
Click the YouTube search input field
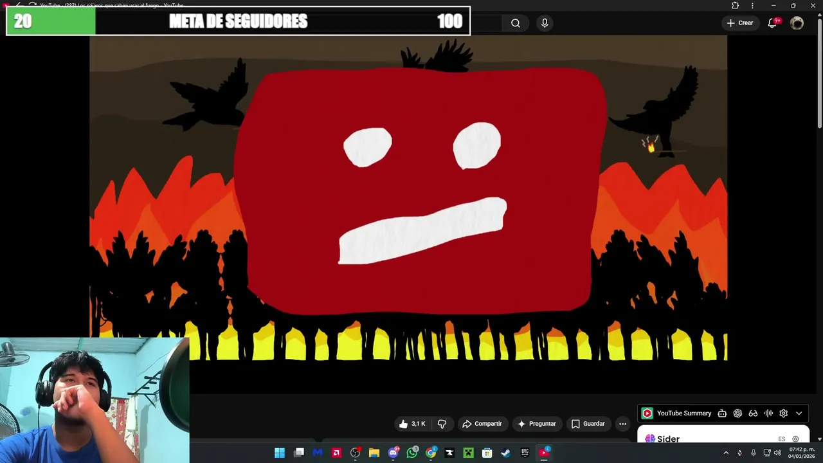(x=487, y=23)
